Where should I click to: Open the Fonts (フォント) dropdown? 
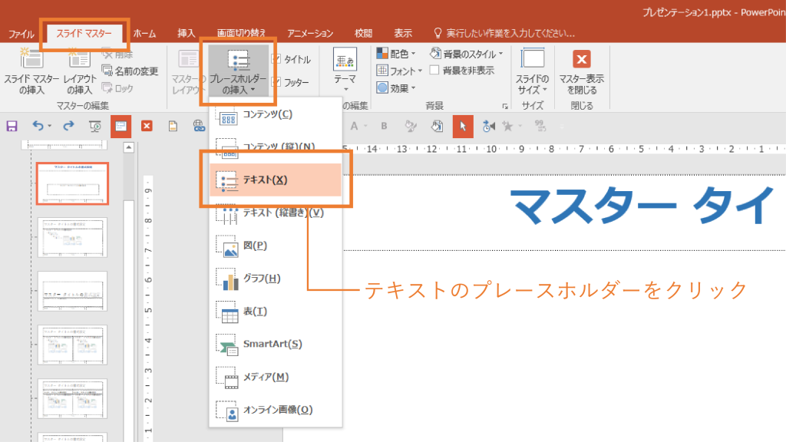click(399, 71)
